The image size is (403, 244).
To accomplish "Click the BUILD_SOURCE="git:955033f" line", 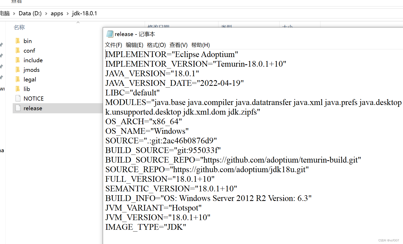I will (163, 150).
